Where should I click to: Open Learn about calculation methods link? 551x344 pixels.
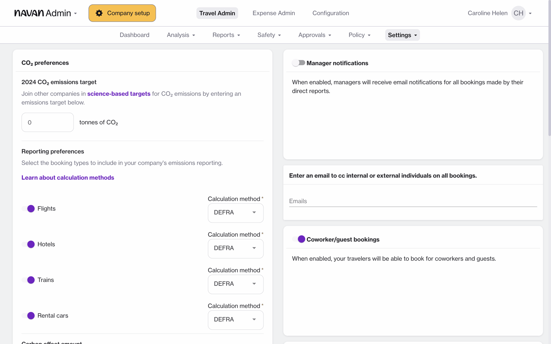point(68,178)
